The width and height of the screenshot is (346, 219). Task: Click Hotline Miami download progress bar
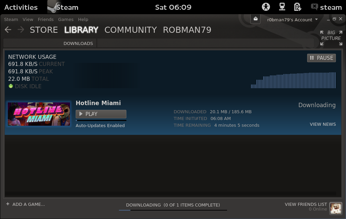[101, 120]
